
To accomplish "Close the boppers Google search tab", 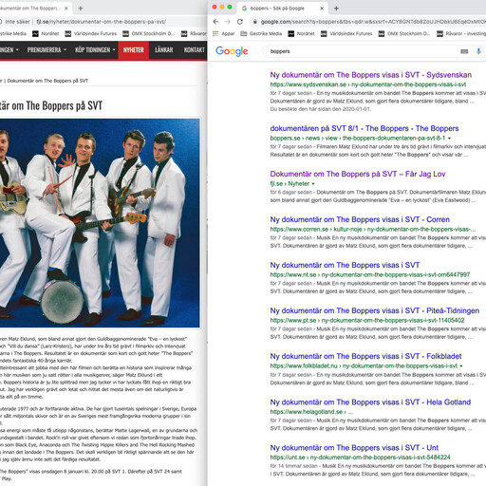I will (322, 9).
